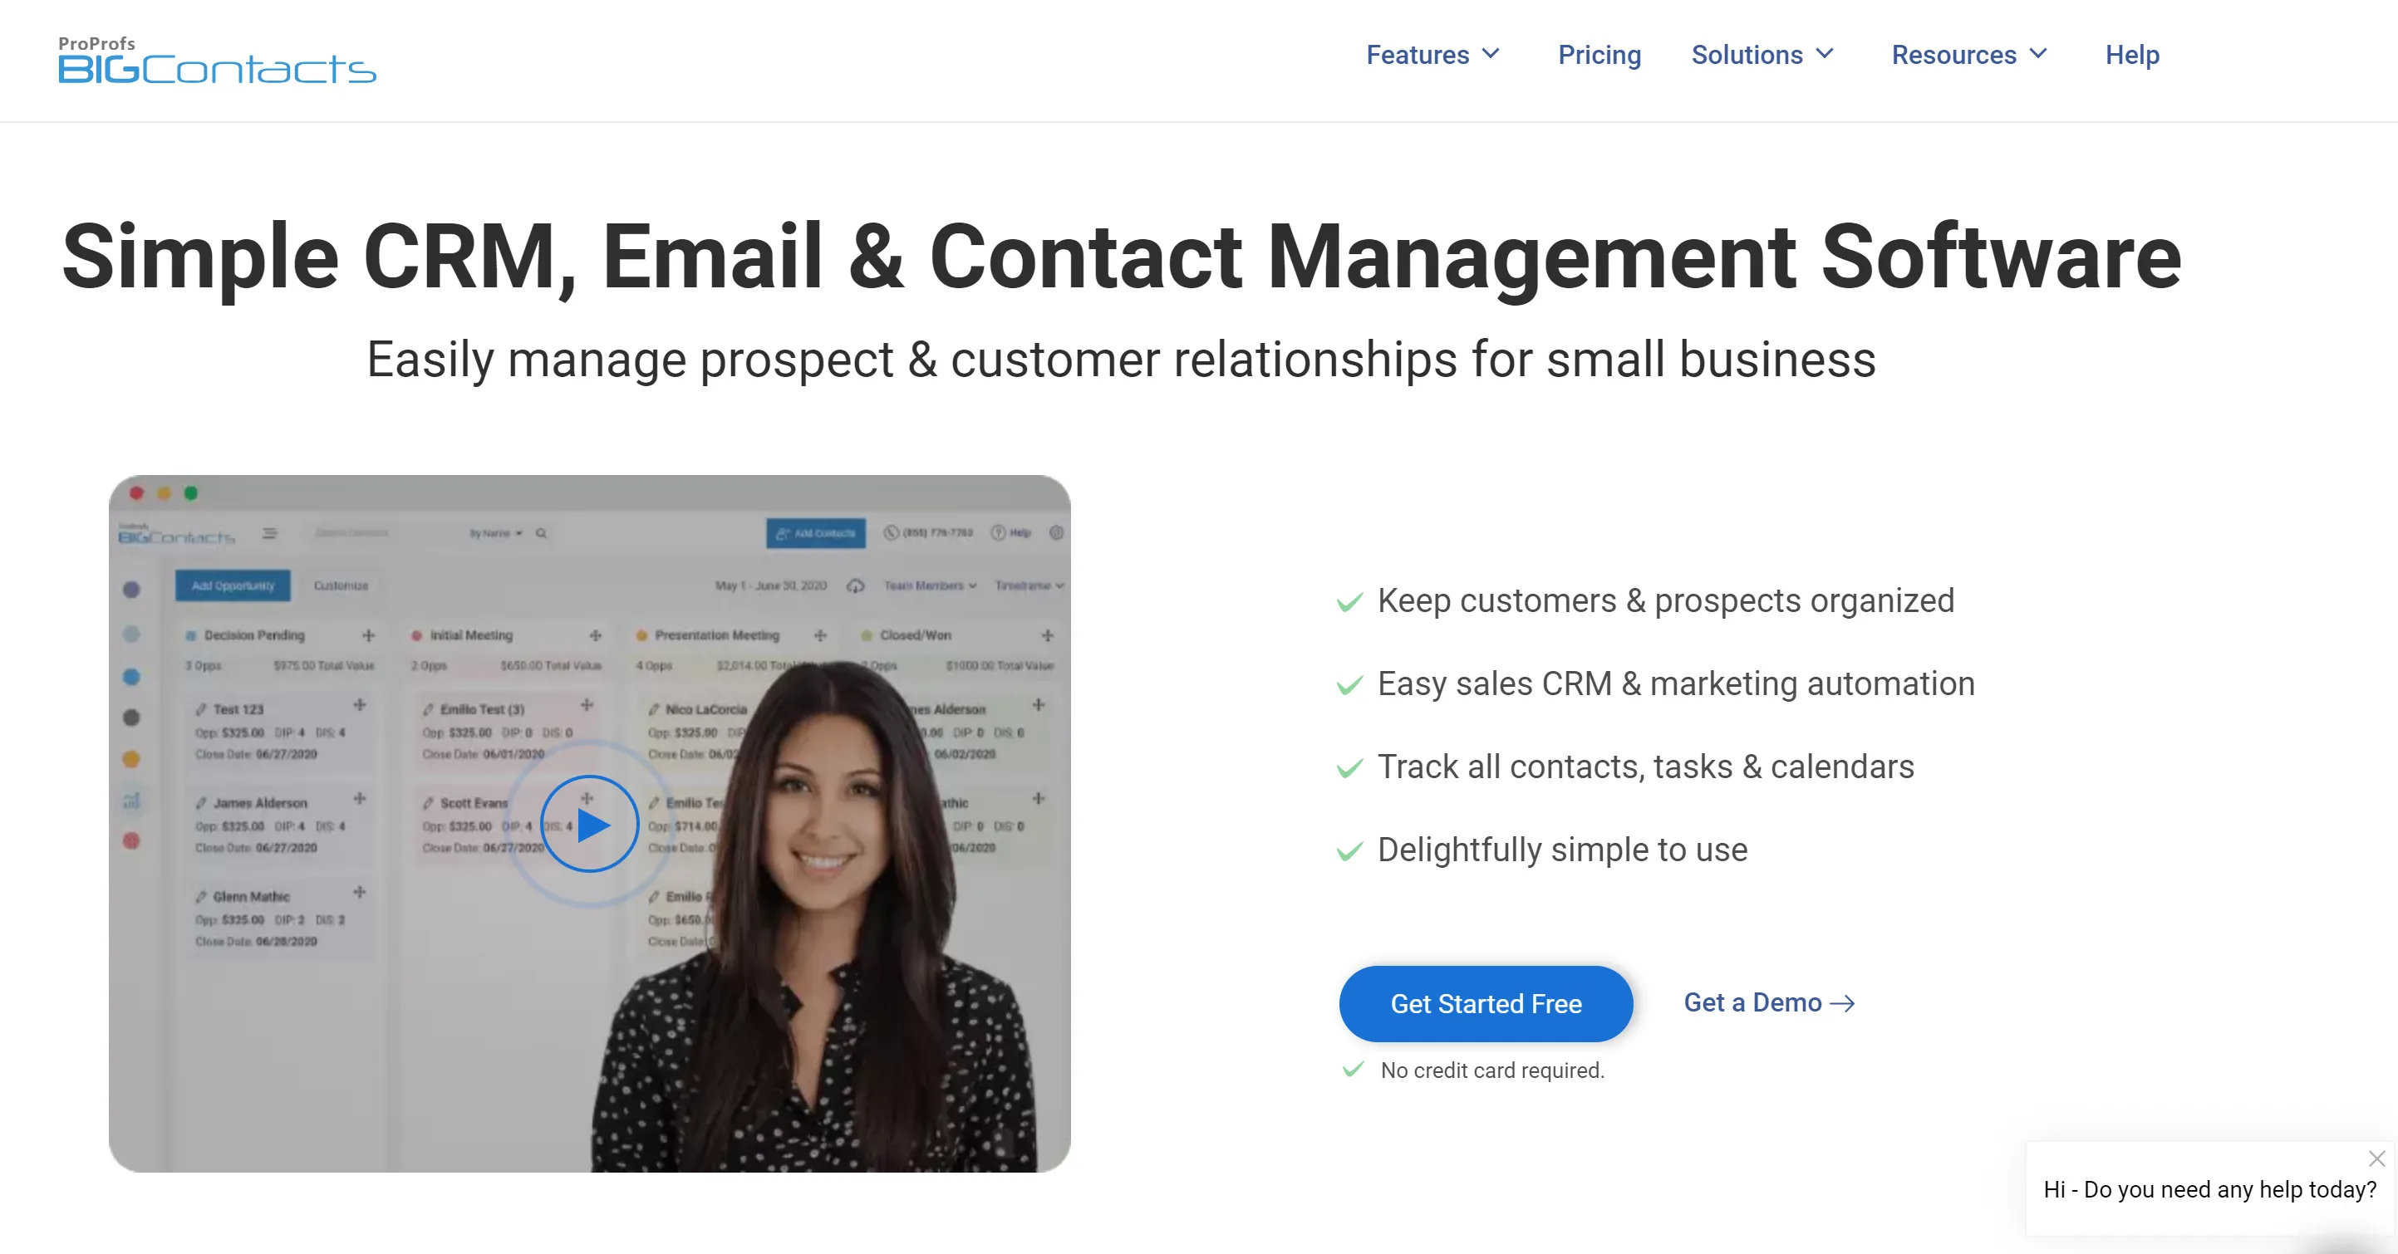
Task: Open the Pricing page
Action: [x=1599, y=55]
